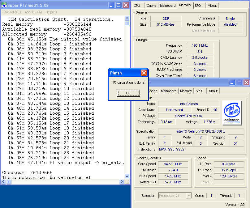Screen dimensions: 250x208
Task: Click the 1.776 v Voltage field
Action: 209,122
